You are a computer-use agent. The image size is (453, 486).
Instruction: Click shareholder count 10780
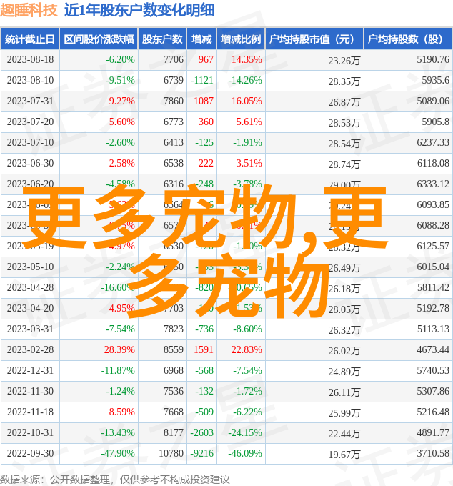click(171, 453)
